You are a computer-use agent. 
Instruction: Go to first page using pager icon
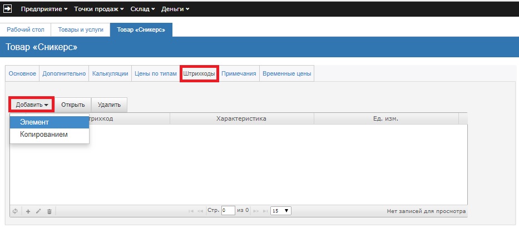191,211
